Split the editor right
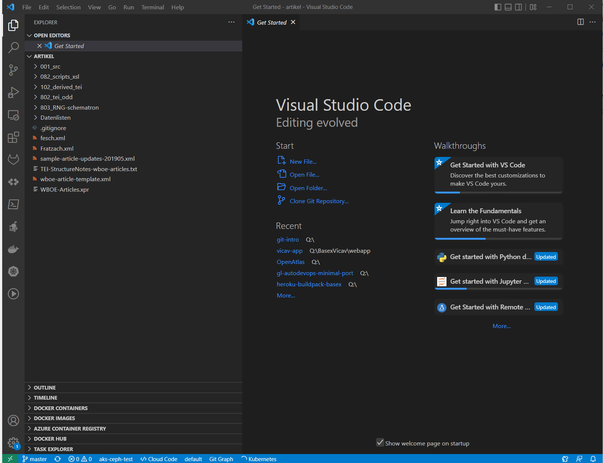The width and height of the screenshot is (603, 463). click(x=581, y=22)
